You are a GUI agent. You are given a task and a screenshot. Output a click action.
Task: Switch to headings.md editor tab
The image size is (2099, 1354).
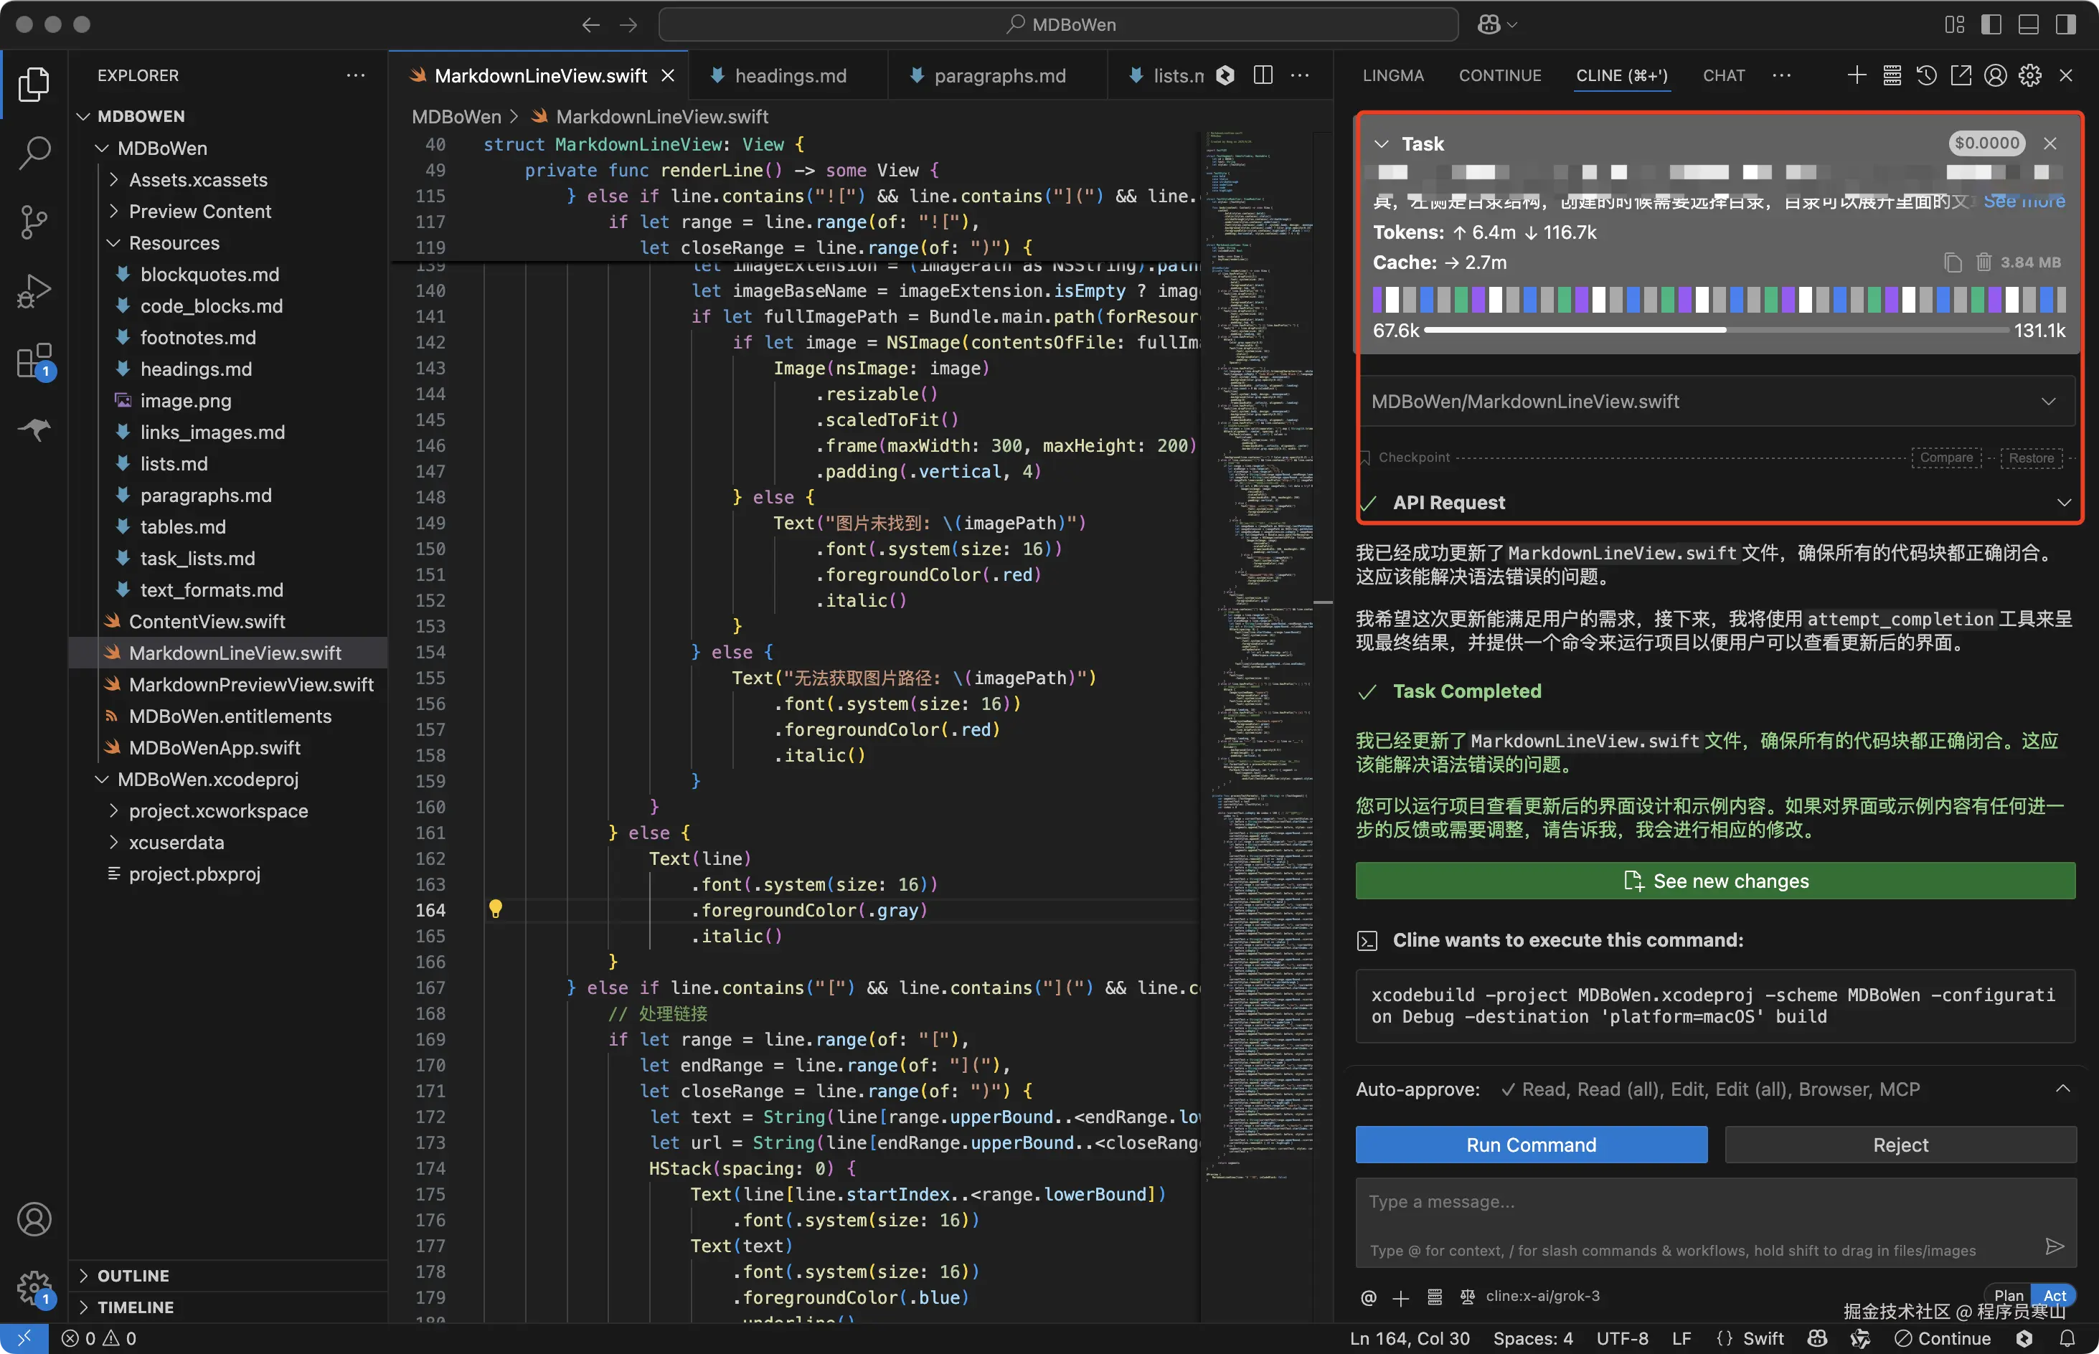(x=789, y=75)
